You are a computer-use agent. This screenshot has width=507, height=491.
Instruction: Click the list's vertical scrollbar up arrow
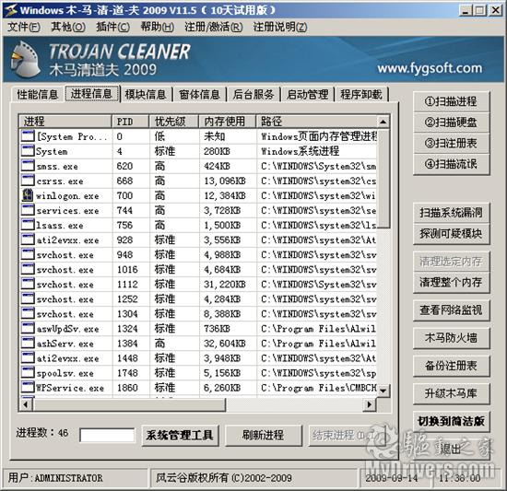point(383,122)
